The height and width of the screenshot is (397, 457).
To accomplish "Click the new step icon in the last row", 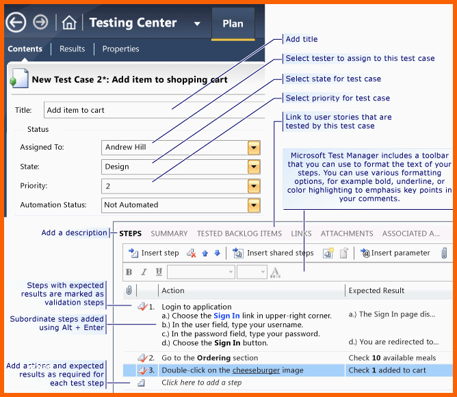I will point(141,383).
